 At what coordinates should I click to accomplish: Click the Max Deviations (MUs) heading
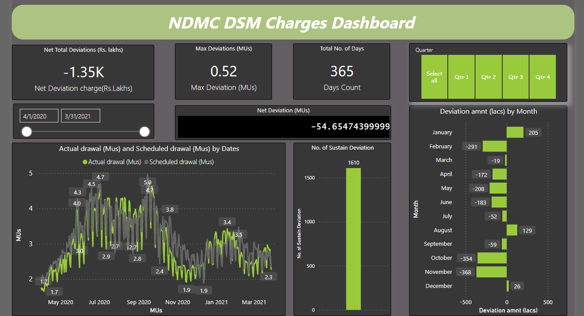point(224,49)
